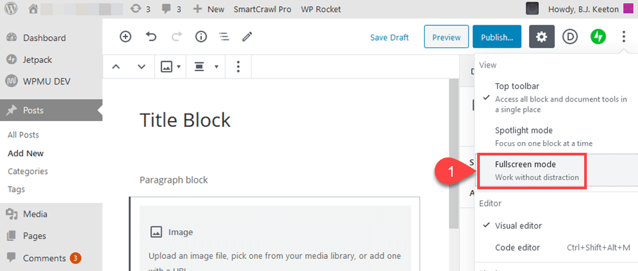Click into the Title Block heading field
The image size is (638, 271).
185,120
